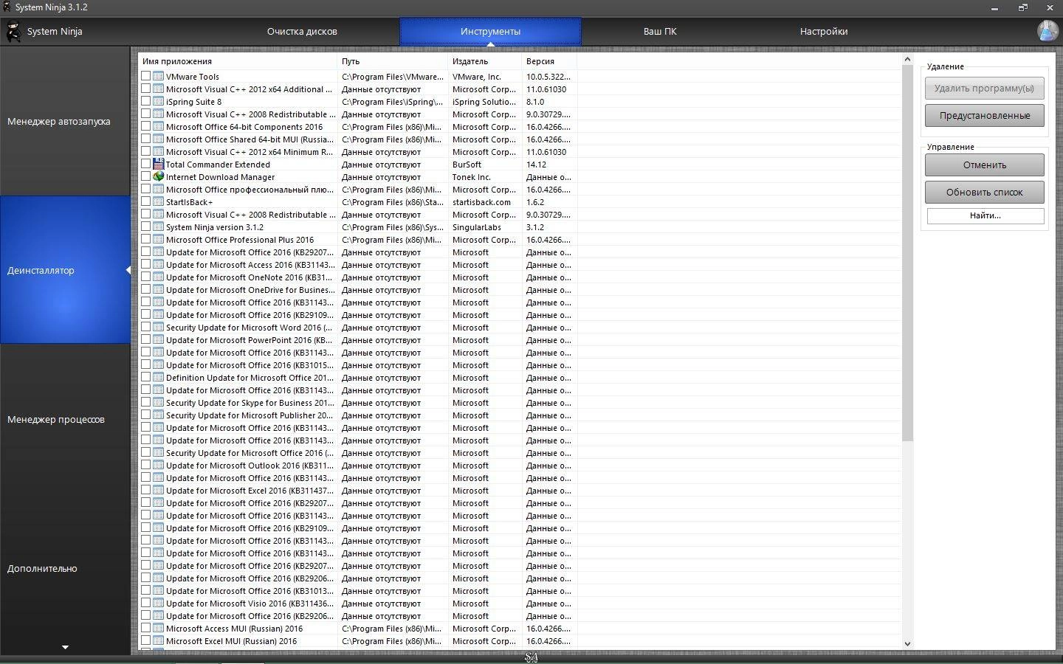Image resolution: width=1063 pixels, height=664 pixels.
Task: Sort by Версия column header
Action: (549, 61)
